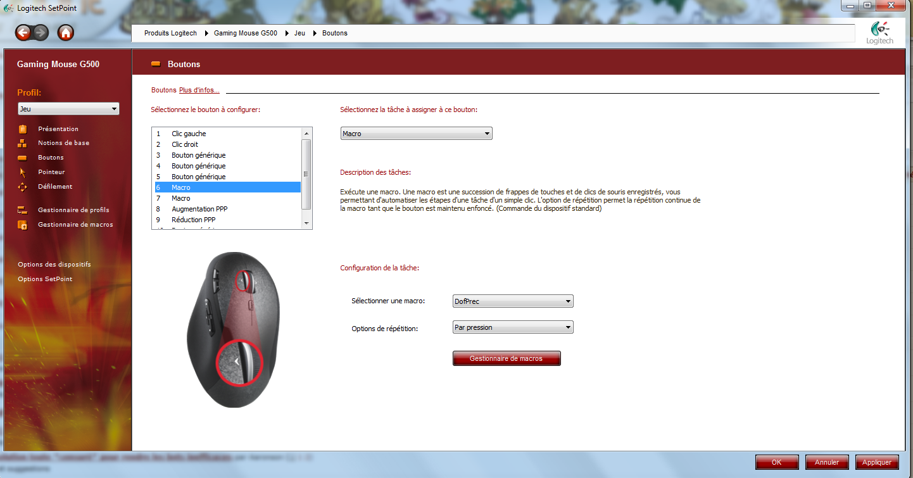Viewport: 913px width, 478px height.
Task: Click the Annuler button
Action: point(827,462)
